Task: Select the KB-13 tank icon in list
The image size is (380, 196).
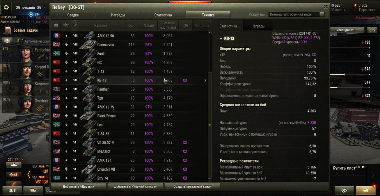Action: pyautogui.click(x=90, y=80)
